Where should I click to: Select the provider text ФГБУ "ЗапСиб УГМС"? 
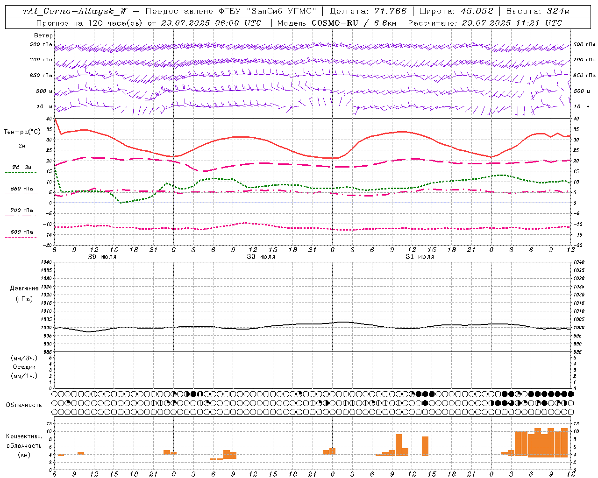[x=268, y=12]
